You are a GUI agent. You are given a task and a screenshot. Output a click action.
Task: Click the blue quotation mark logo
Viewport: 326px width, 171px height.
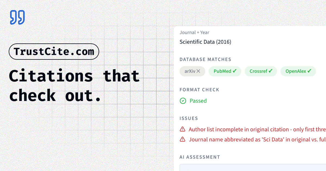17,17
